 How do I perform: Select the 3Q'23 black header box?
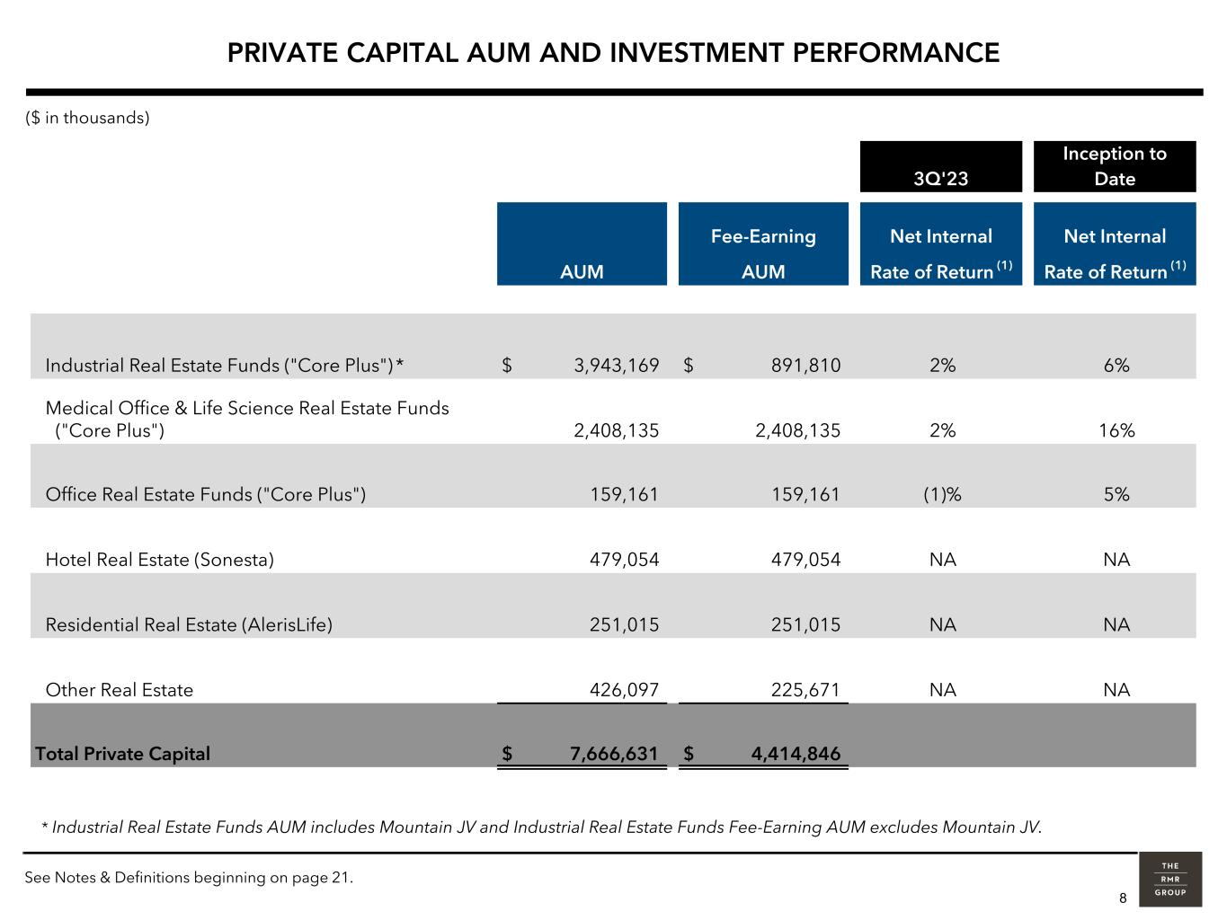point(940,167)
